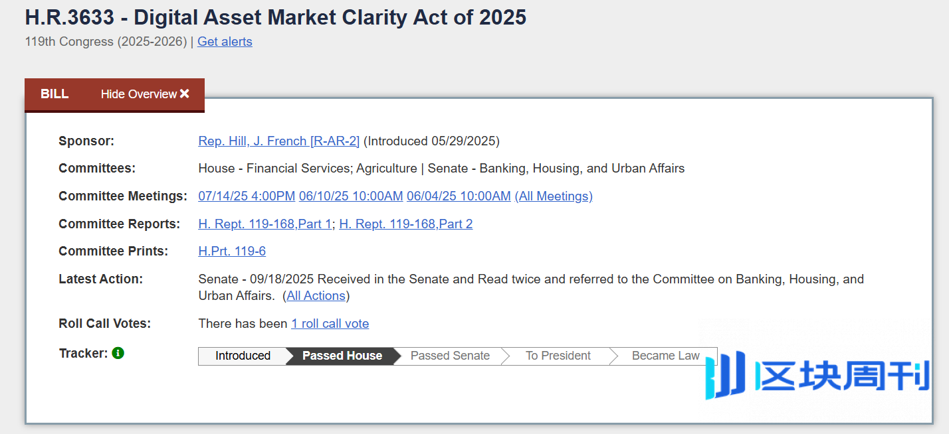Click the Passed House tracker step
The width and height of the screenshot is (949, 434).
pyautogui.click(x=342, y=356)
